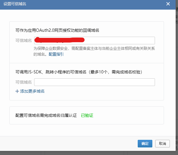The image size is (178, 155).
Task: Click the green 已验证 status text
Action: click(87, 115)
